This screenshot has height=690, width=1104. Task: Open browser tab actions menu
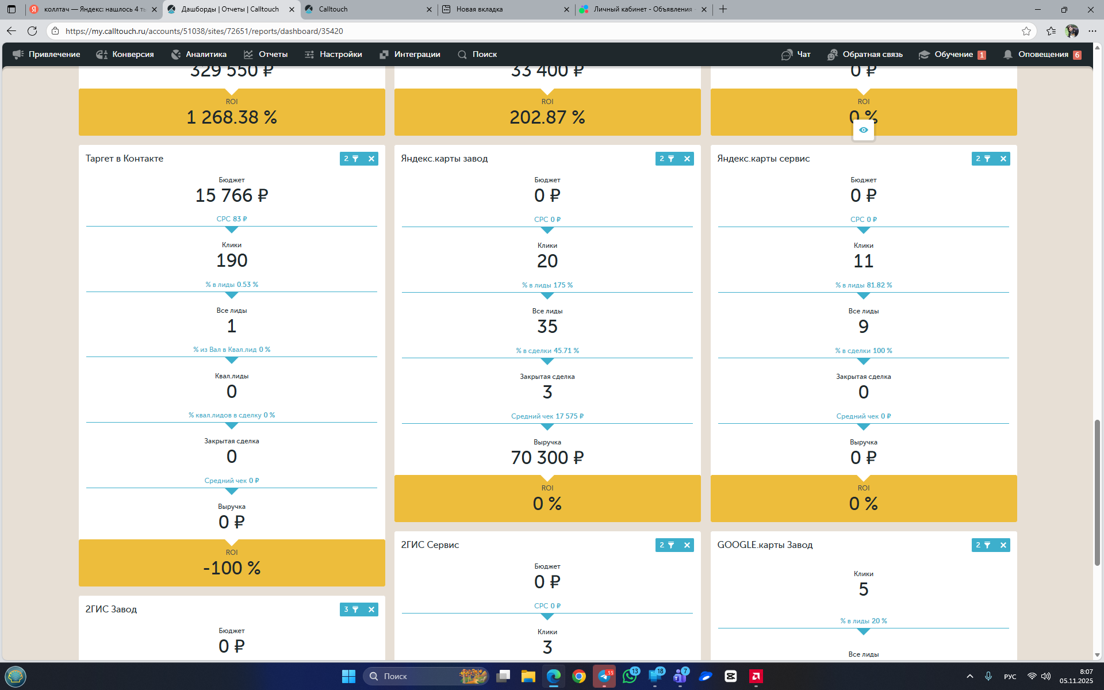click(11, 9)
